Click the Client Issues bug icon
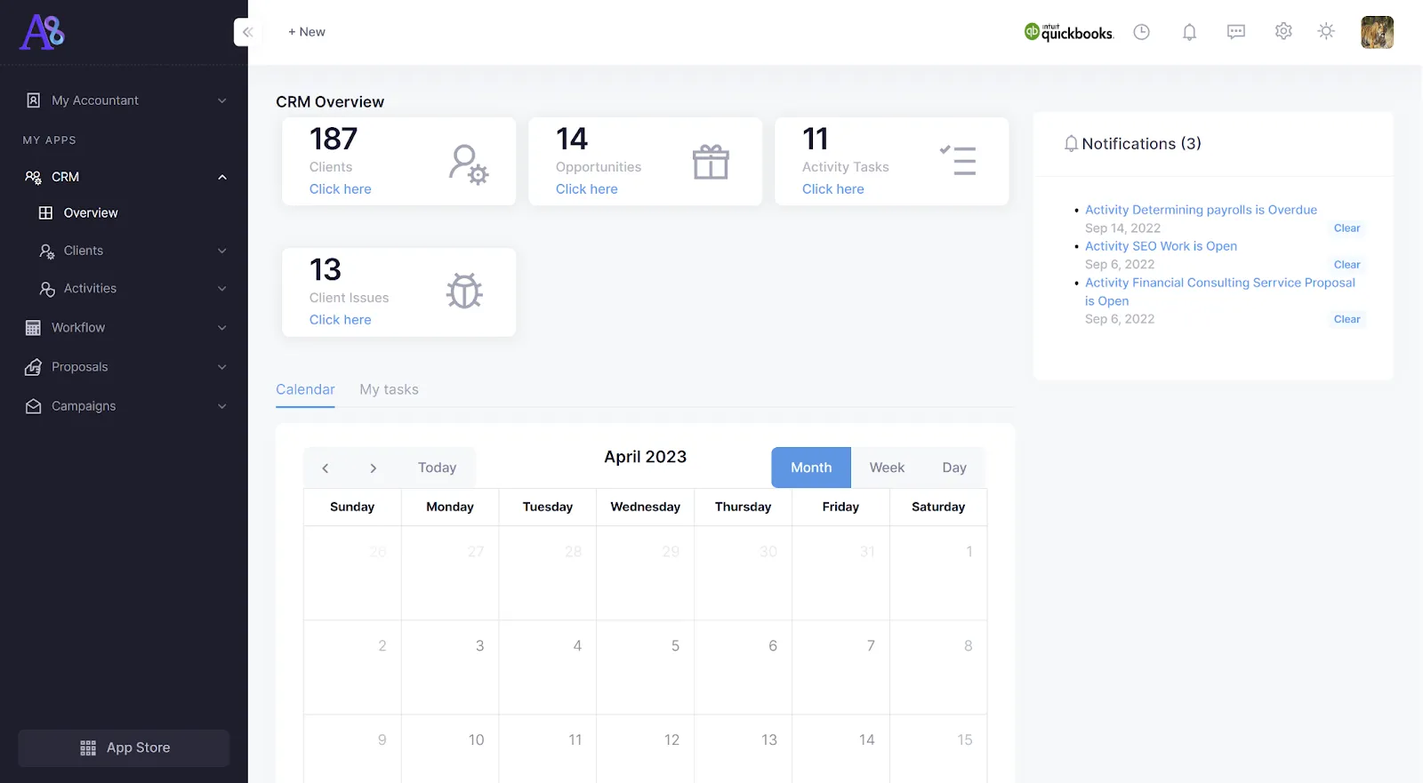 (x=464, y=291)
